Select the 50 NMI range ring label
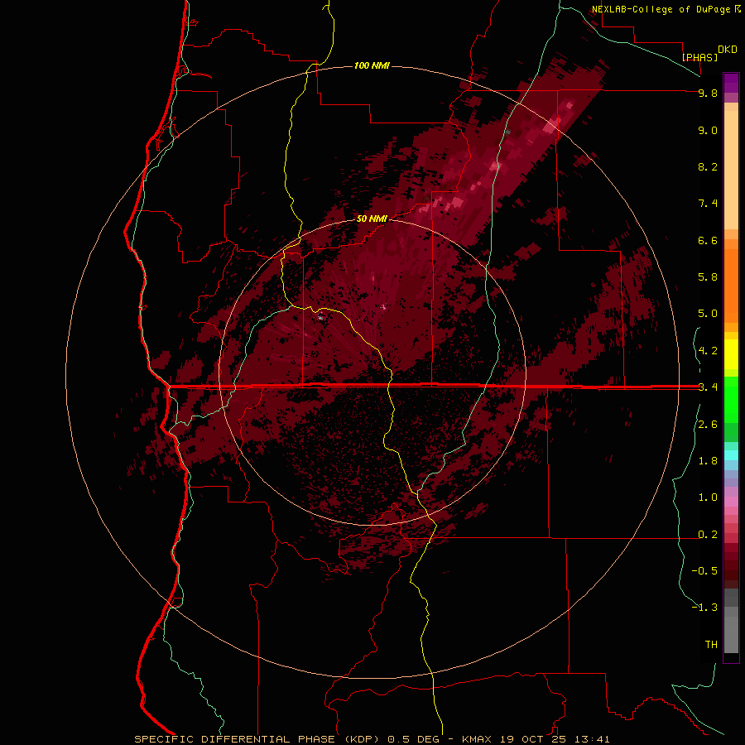The image size is (745, 745). [372, 219]
